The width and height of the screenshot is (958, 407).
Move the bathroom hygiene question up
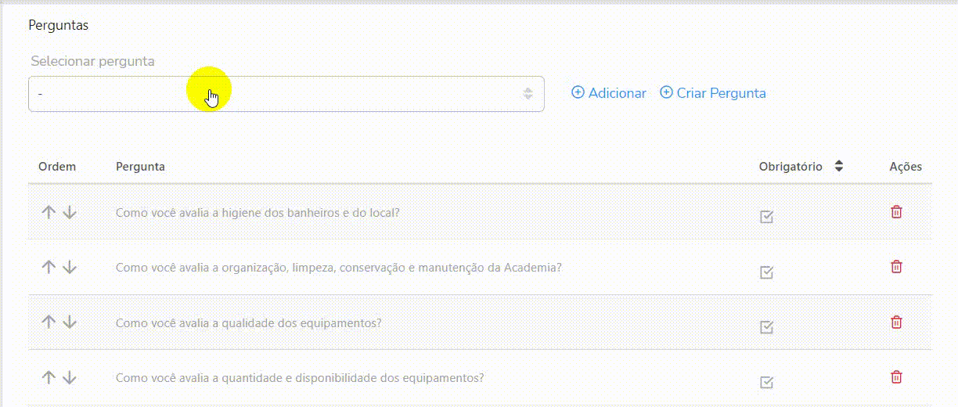coord(49,212)
